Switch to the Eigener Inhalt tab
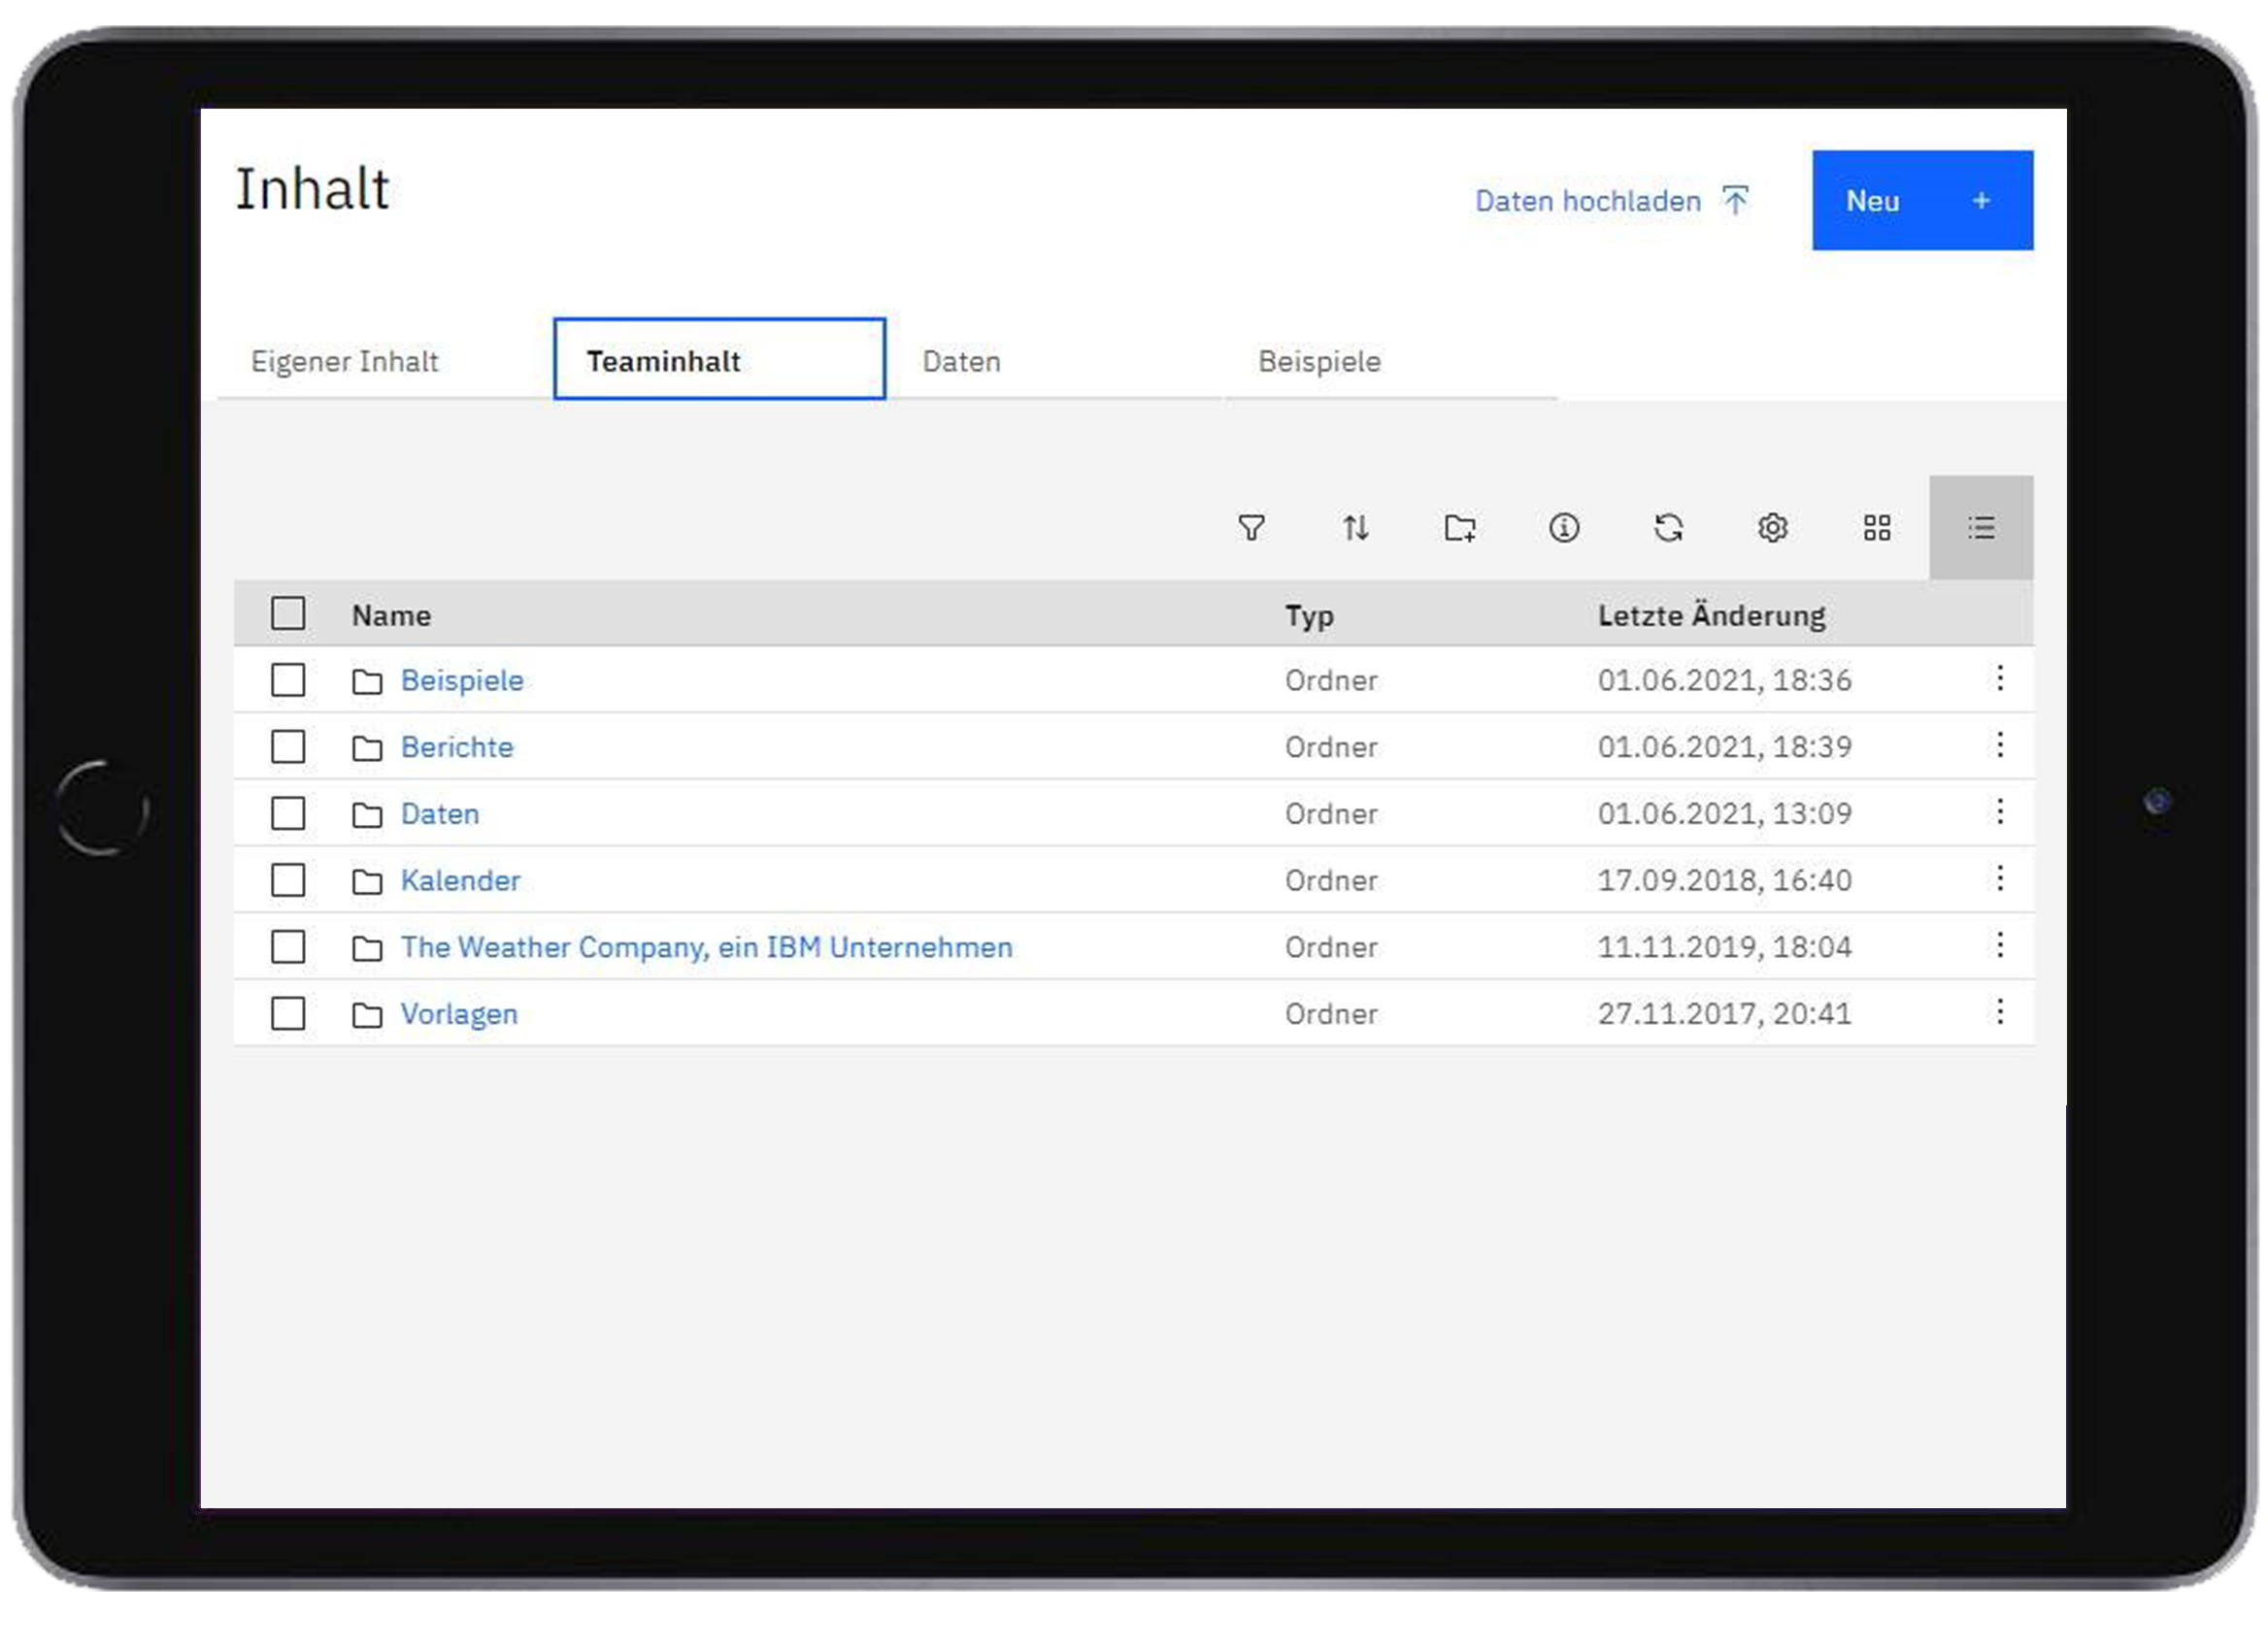This screenshot has width=2268, height=1645. point(345,361)
